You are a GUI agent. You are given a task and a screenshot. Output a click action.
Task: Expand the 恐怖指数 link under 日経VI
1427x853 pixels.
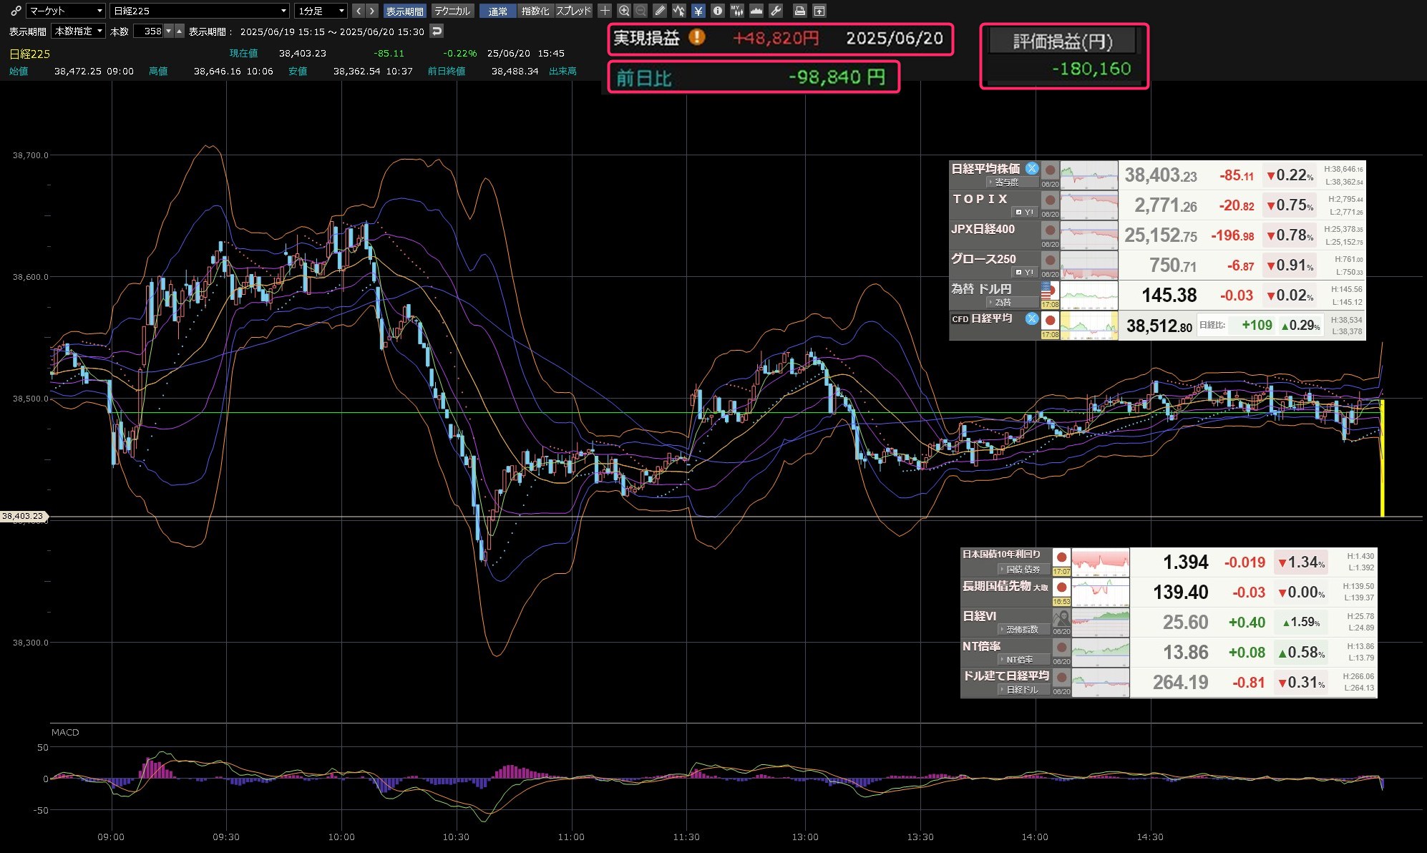(1023, 630)
